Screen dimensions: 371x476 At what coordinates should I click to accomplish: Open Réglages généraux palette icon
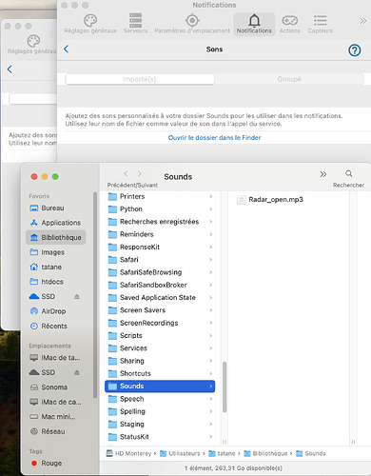[90, 21]
